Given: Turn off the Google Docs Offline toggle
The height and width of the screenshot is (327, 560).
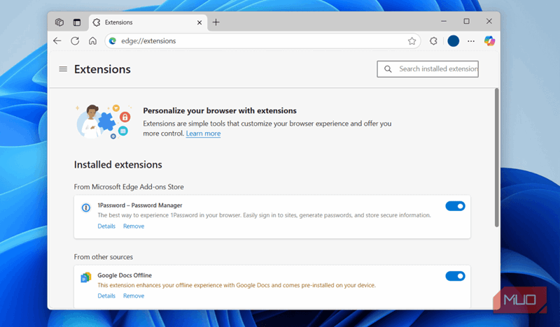Looking at the screenshot, I should pyautogui.click(x=455, y=276).
